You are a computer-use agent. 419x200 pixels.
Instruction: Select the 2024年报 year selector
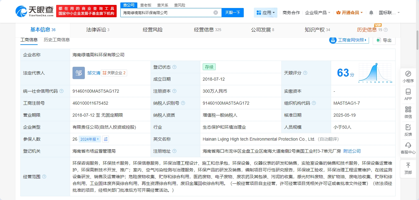(90, 139)
